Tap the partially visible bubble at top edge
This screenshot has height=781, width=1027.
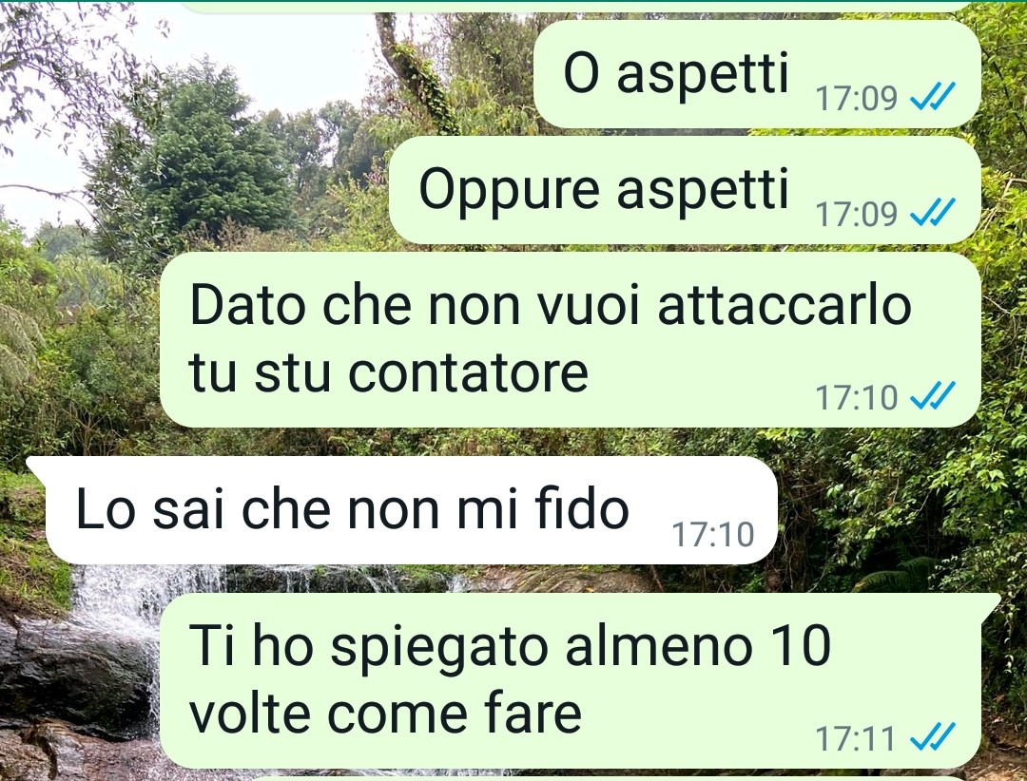pos(576,6)
